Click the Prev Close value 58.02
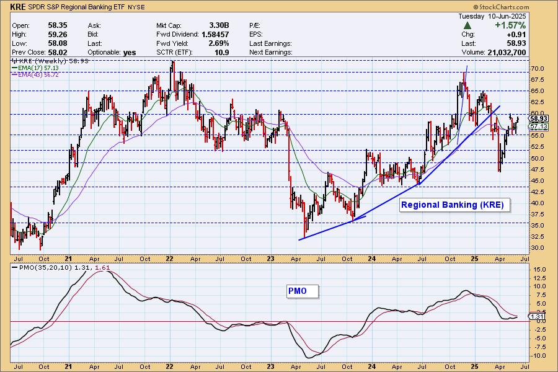Image resolution: width=558 pixels, height=372 pixels. 58,52
